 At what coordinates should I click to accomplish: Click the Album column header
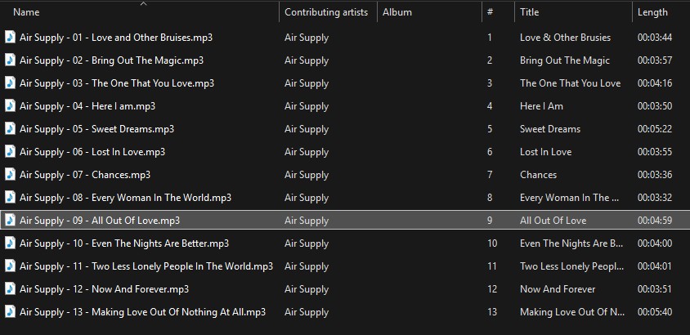pyautogui.click(x=397, y=12)
